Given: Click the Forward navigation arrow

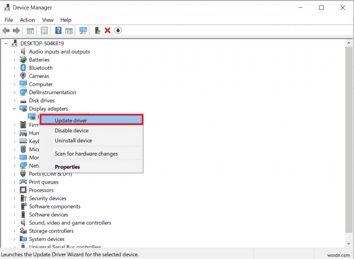Looking at the screenshot, I should pos(17,30).
